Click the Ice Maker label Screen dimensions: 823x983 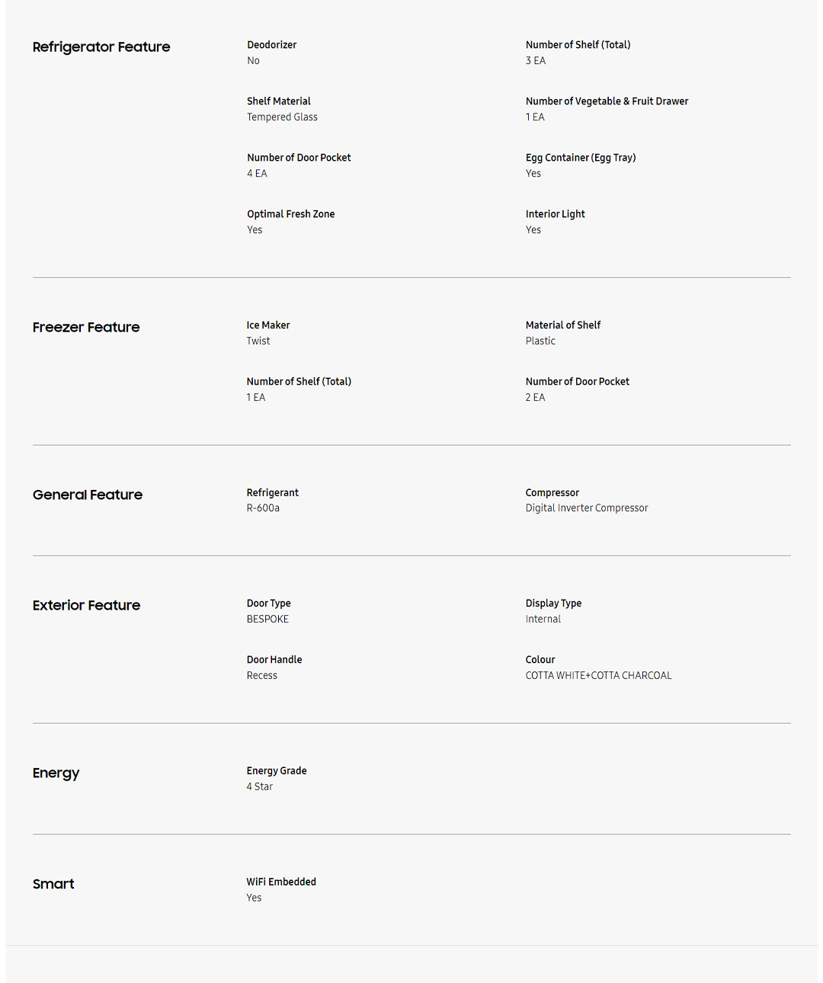267,325
